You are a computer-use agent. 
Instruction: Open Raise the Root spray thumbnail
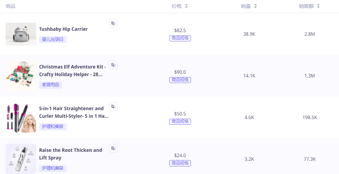point(21,159)
